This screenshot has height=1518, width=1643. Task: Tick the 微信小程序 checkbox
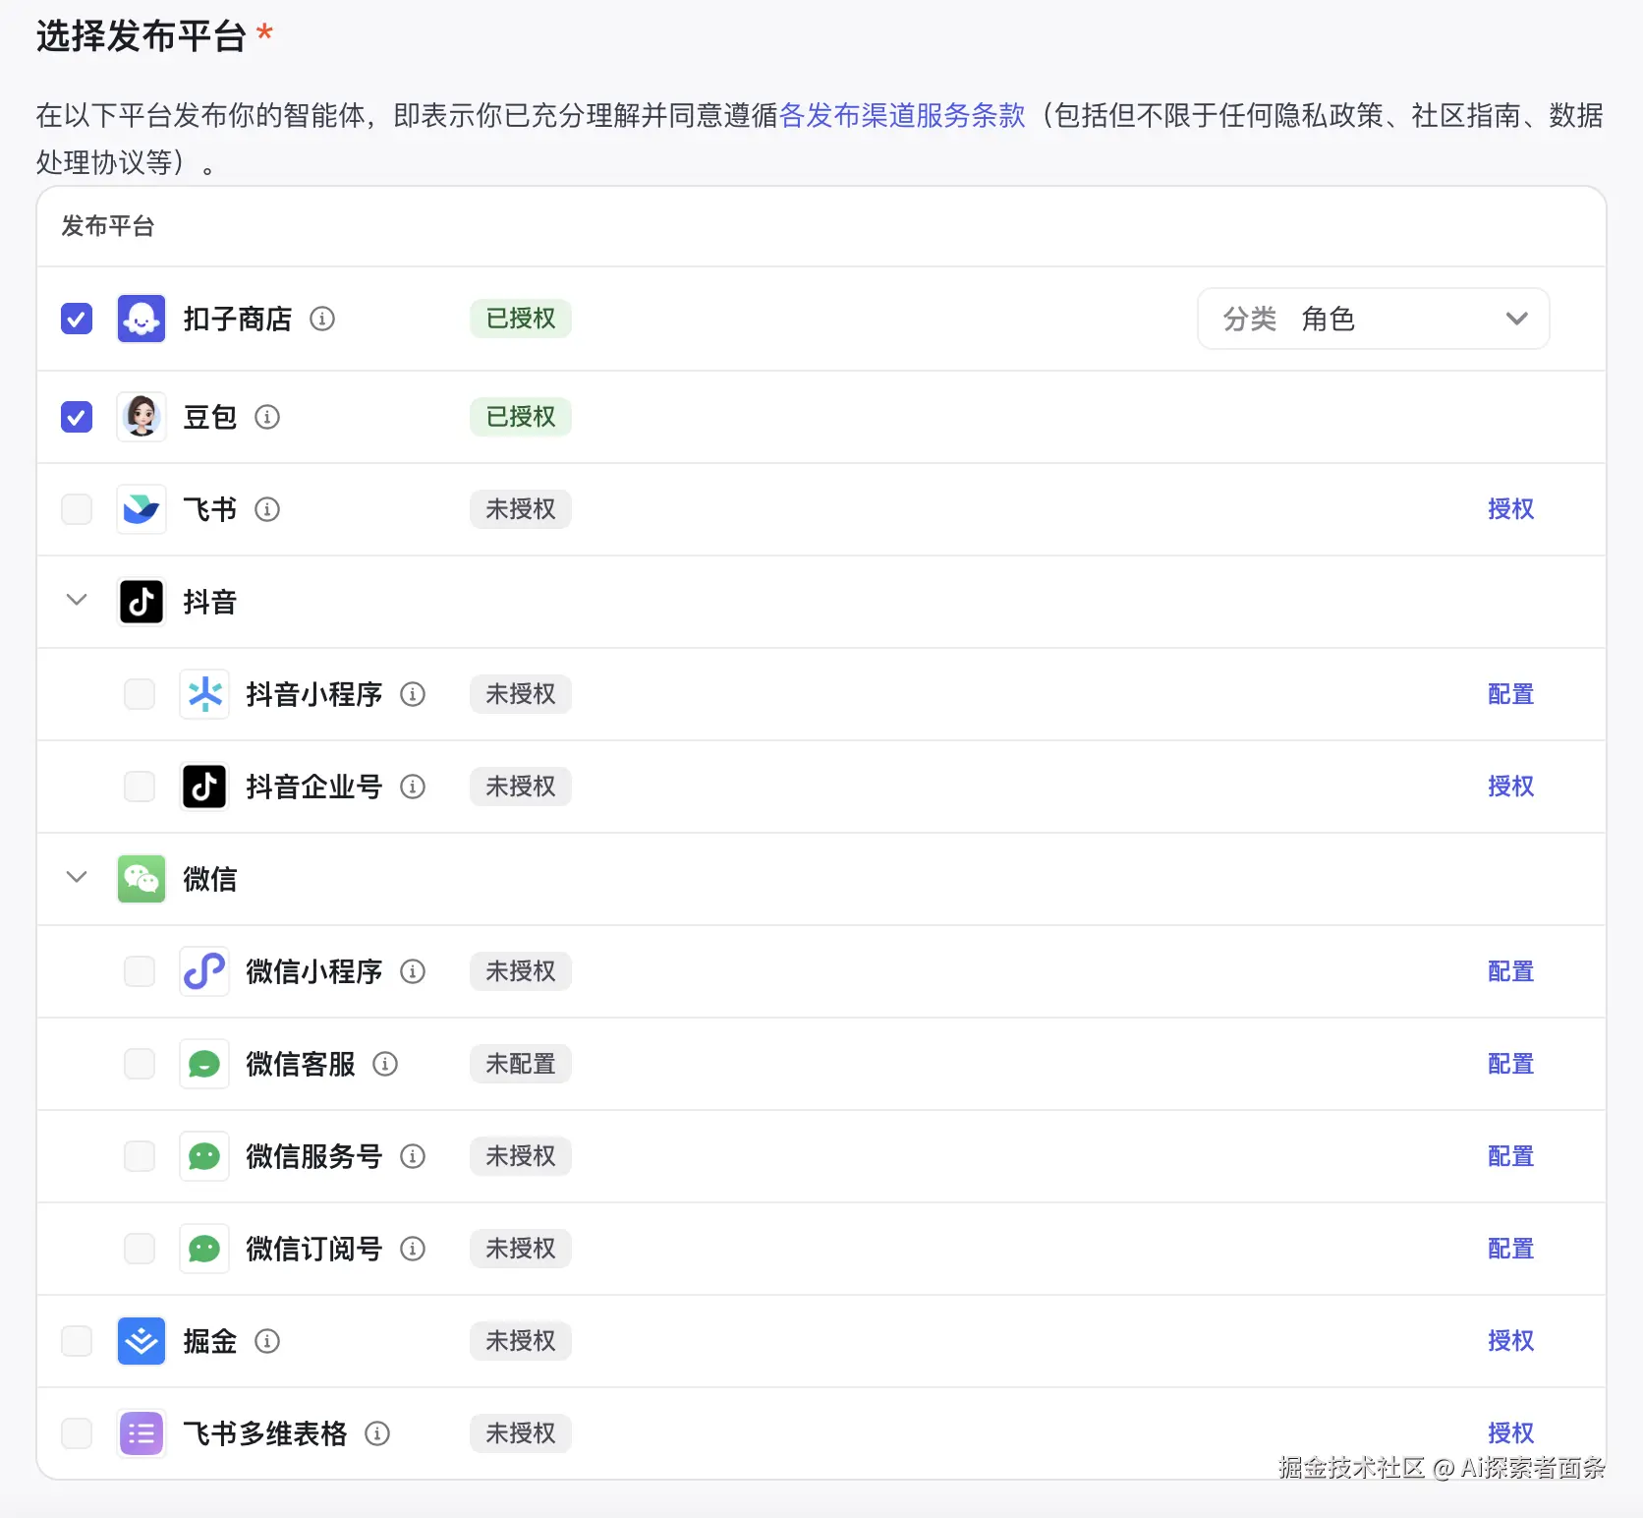pos(140,971)
